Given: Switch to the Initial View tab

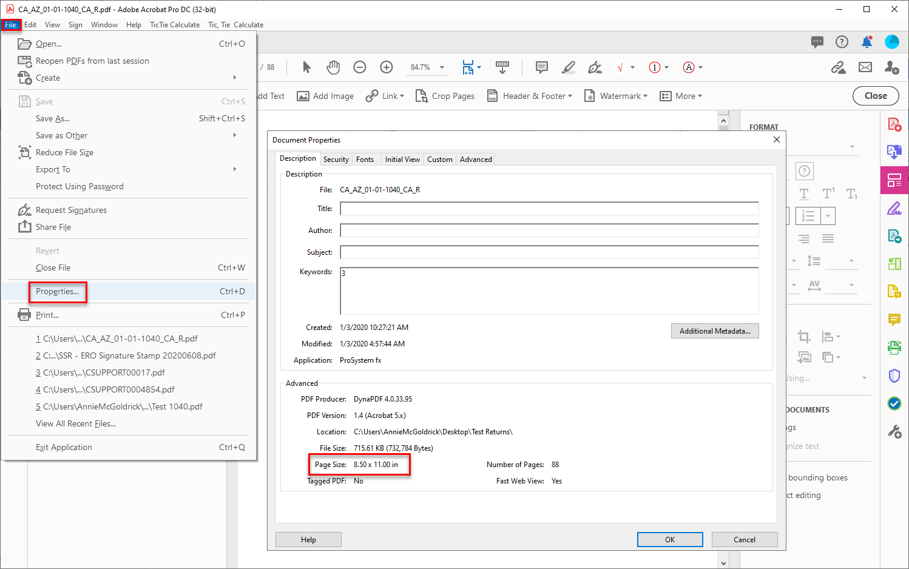Looking at the screenshot, I should click(x=402, y=160).
